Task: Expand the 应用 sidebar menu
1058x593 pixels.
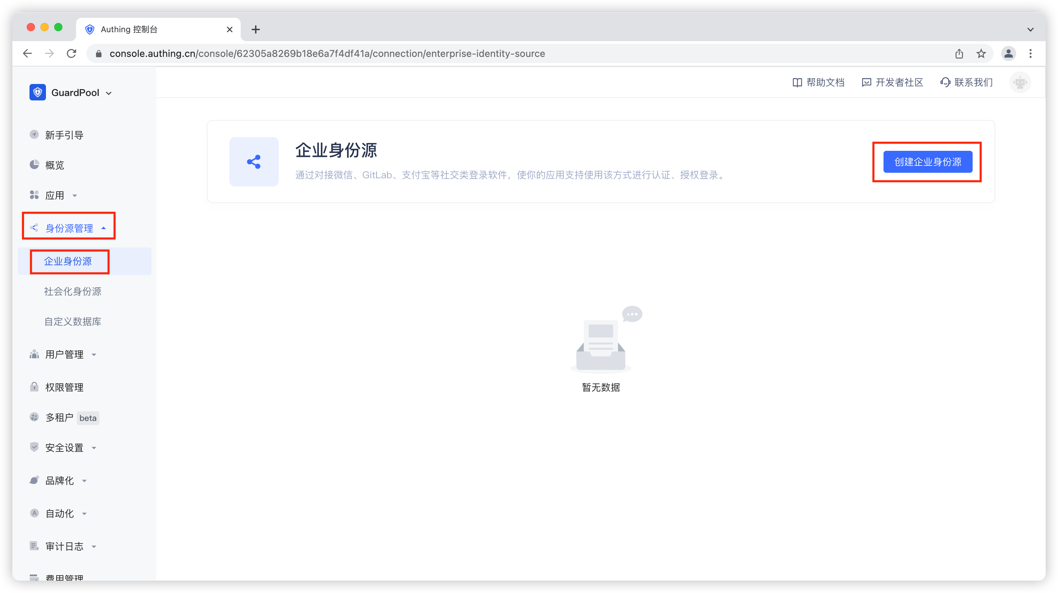Action: pos(54,195)
